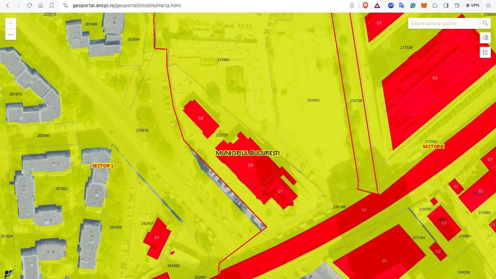Zoom out of the map

(x=11, y=35)
